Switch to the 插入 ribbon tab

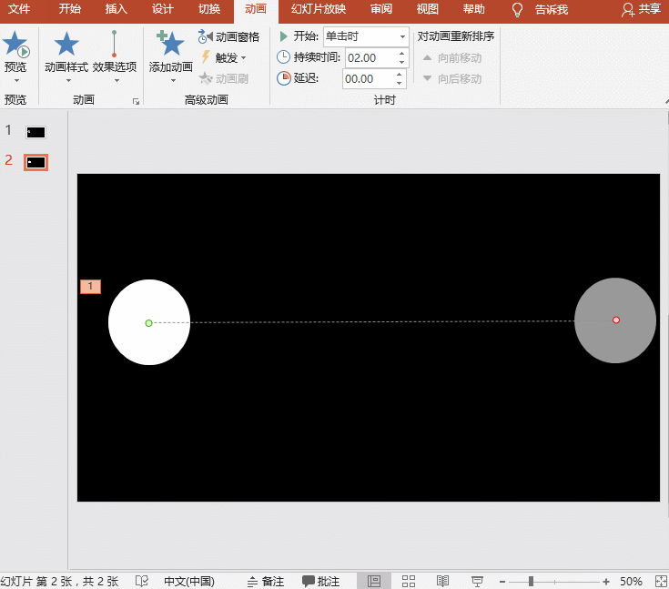[x=117, y=9]
